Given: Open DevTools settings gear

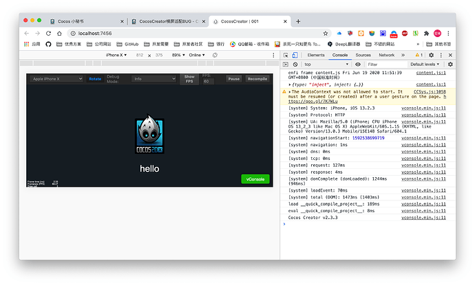Looking at the screenshot, I should click(432, 55).
